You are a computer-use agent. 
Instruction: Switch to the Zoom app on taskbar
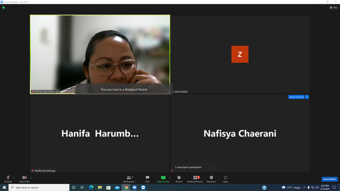(134, 187)
